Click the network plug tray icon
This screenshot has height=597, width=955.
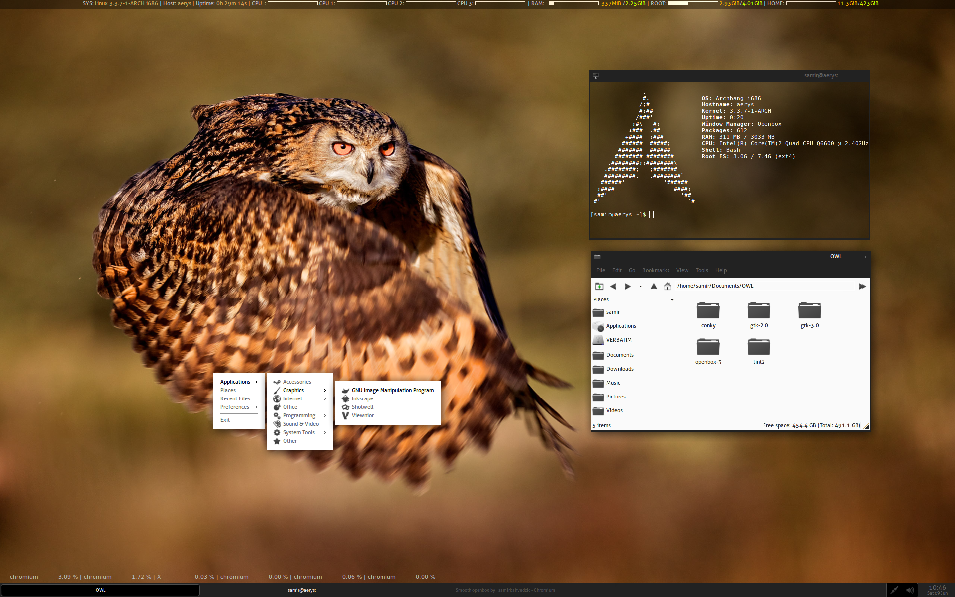(x=894, y=590)
